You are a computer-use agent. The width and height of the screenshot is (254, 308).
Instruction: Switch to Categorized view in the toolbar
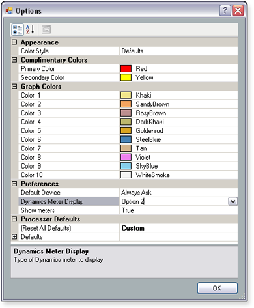click(18, 29)
